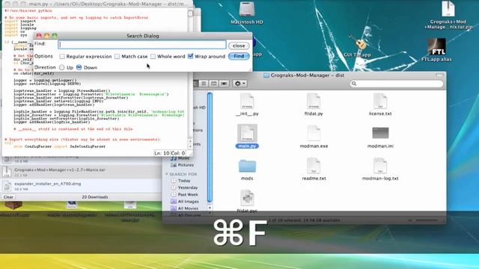Uncheck the Wrap around checkbox
The image size is (479, 269).
point(191,56)
